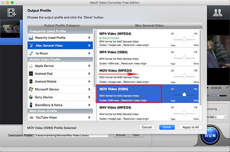
Task: Click the YouTube Video icon
Action: 31,118
